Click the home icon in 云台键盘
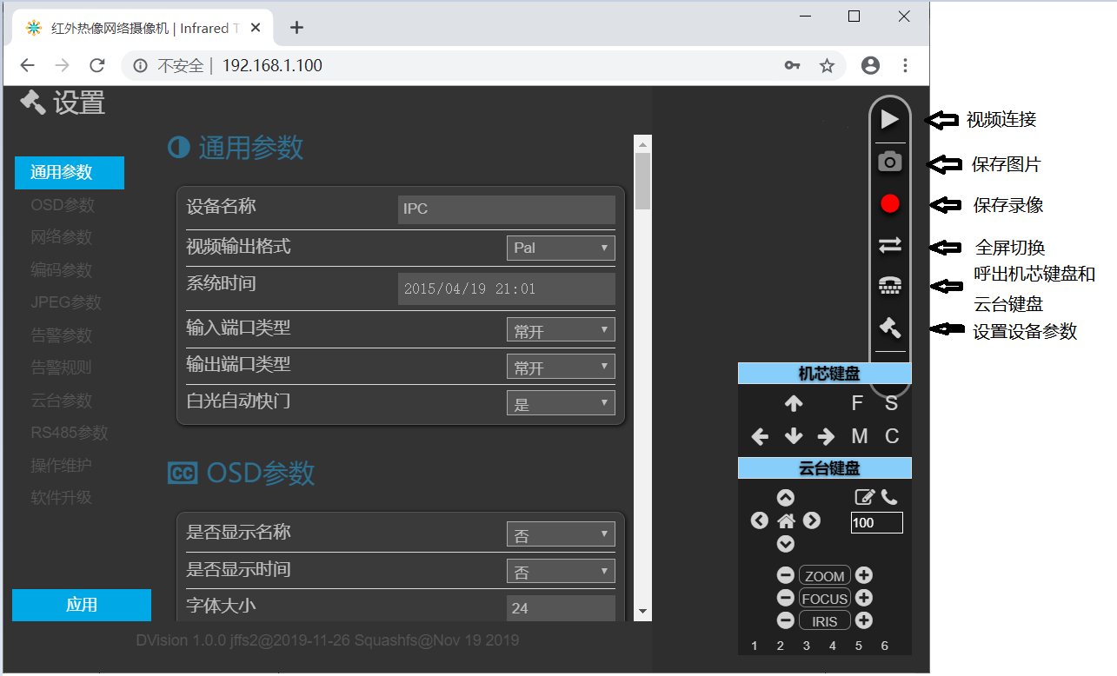Viewport: 1117px width, 676px height. (x=786, y=520)
